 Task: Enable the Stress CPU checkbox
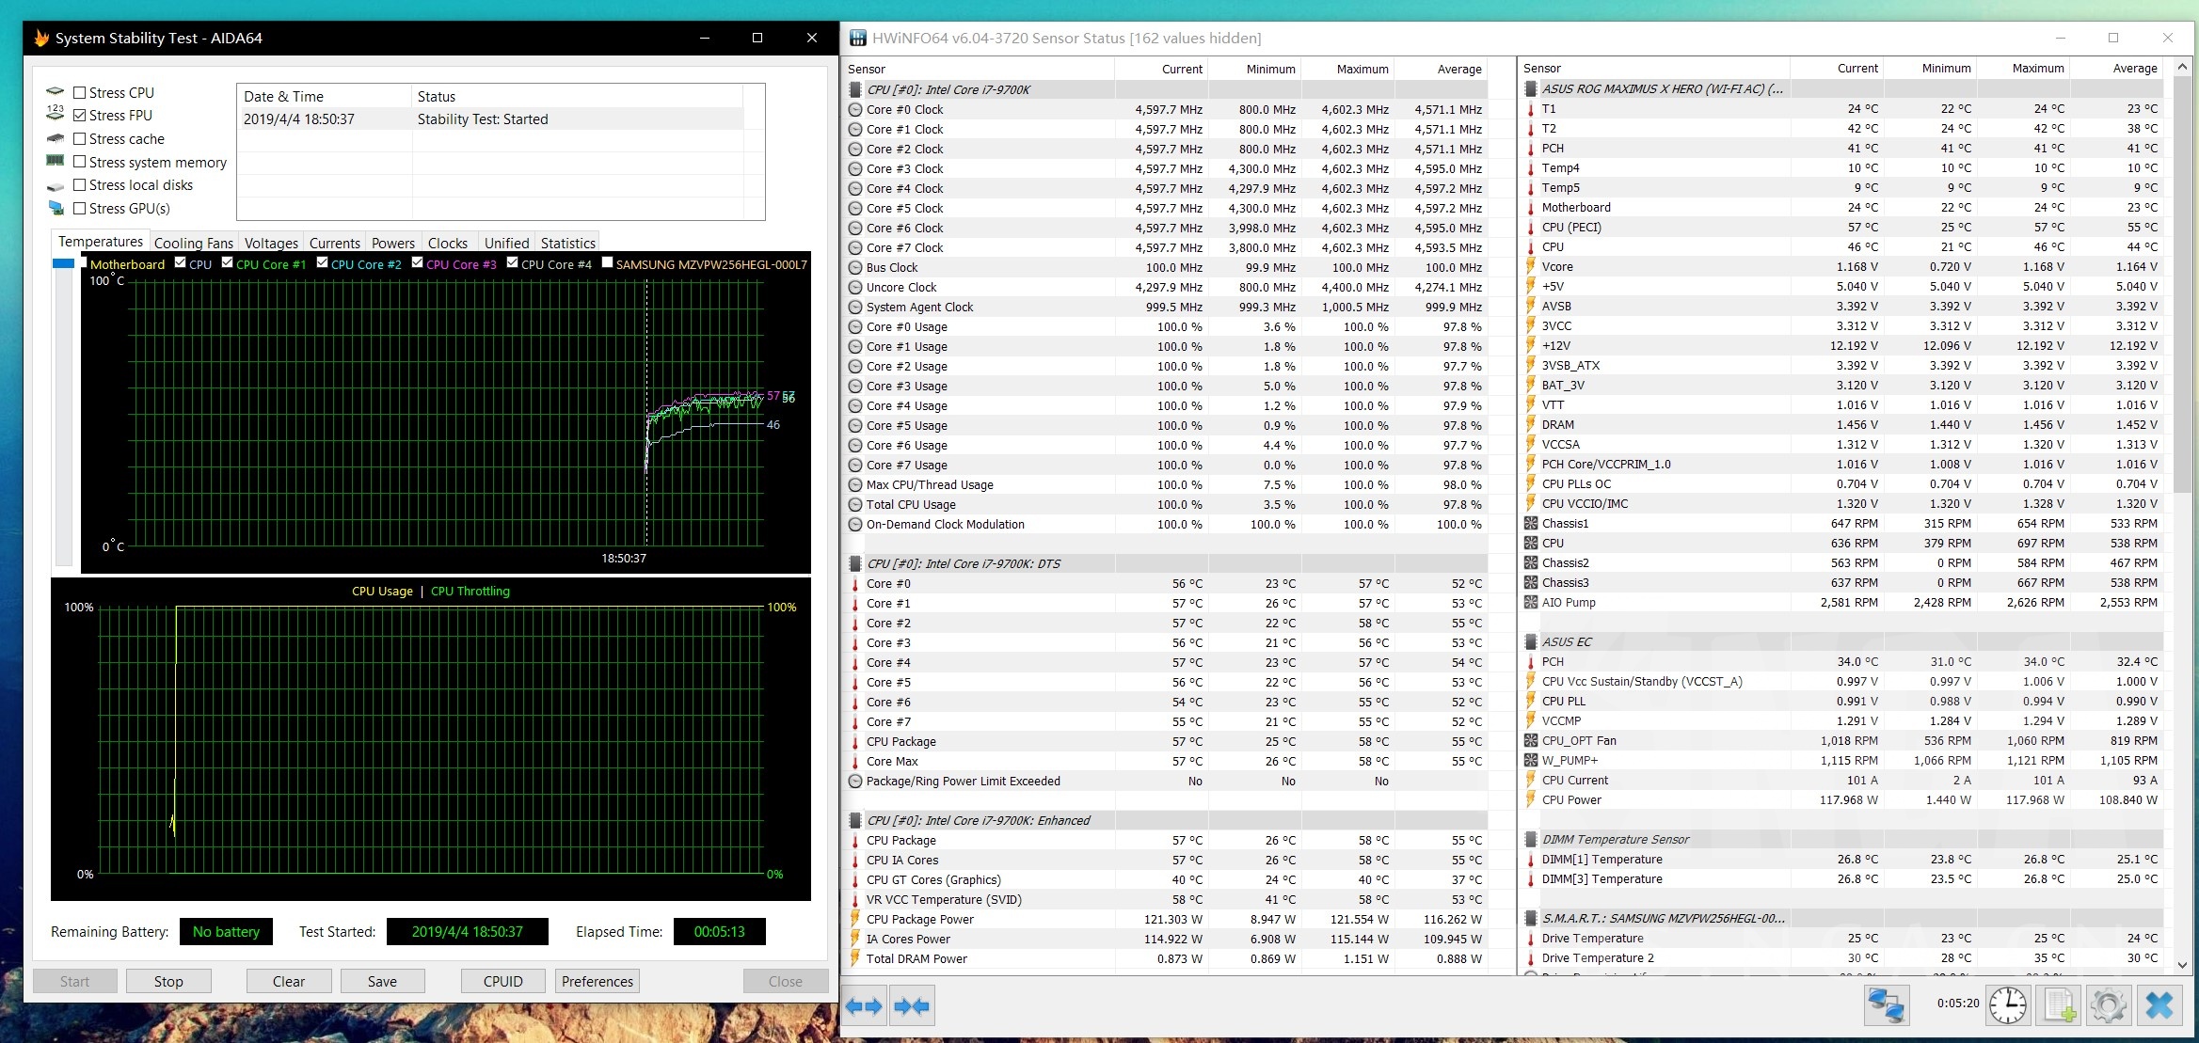tap(80, 92)
